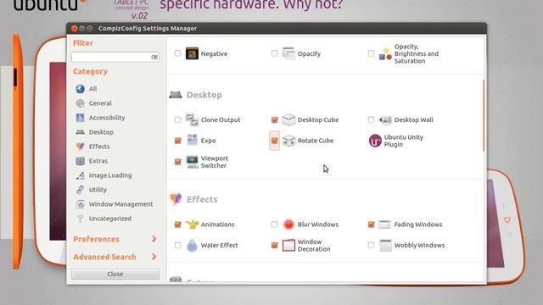Open the Negative plugin icon
This screenshot has height=305, width=543.
point(192,53)
